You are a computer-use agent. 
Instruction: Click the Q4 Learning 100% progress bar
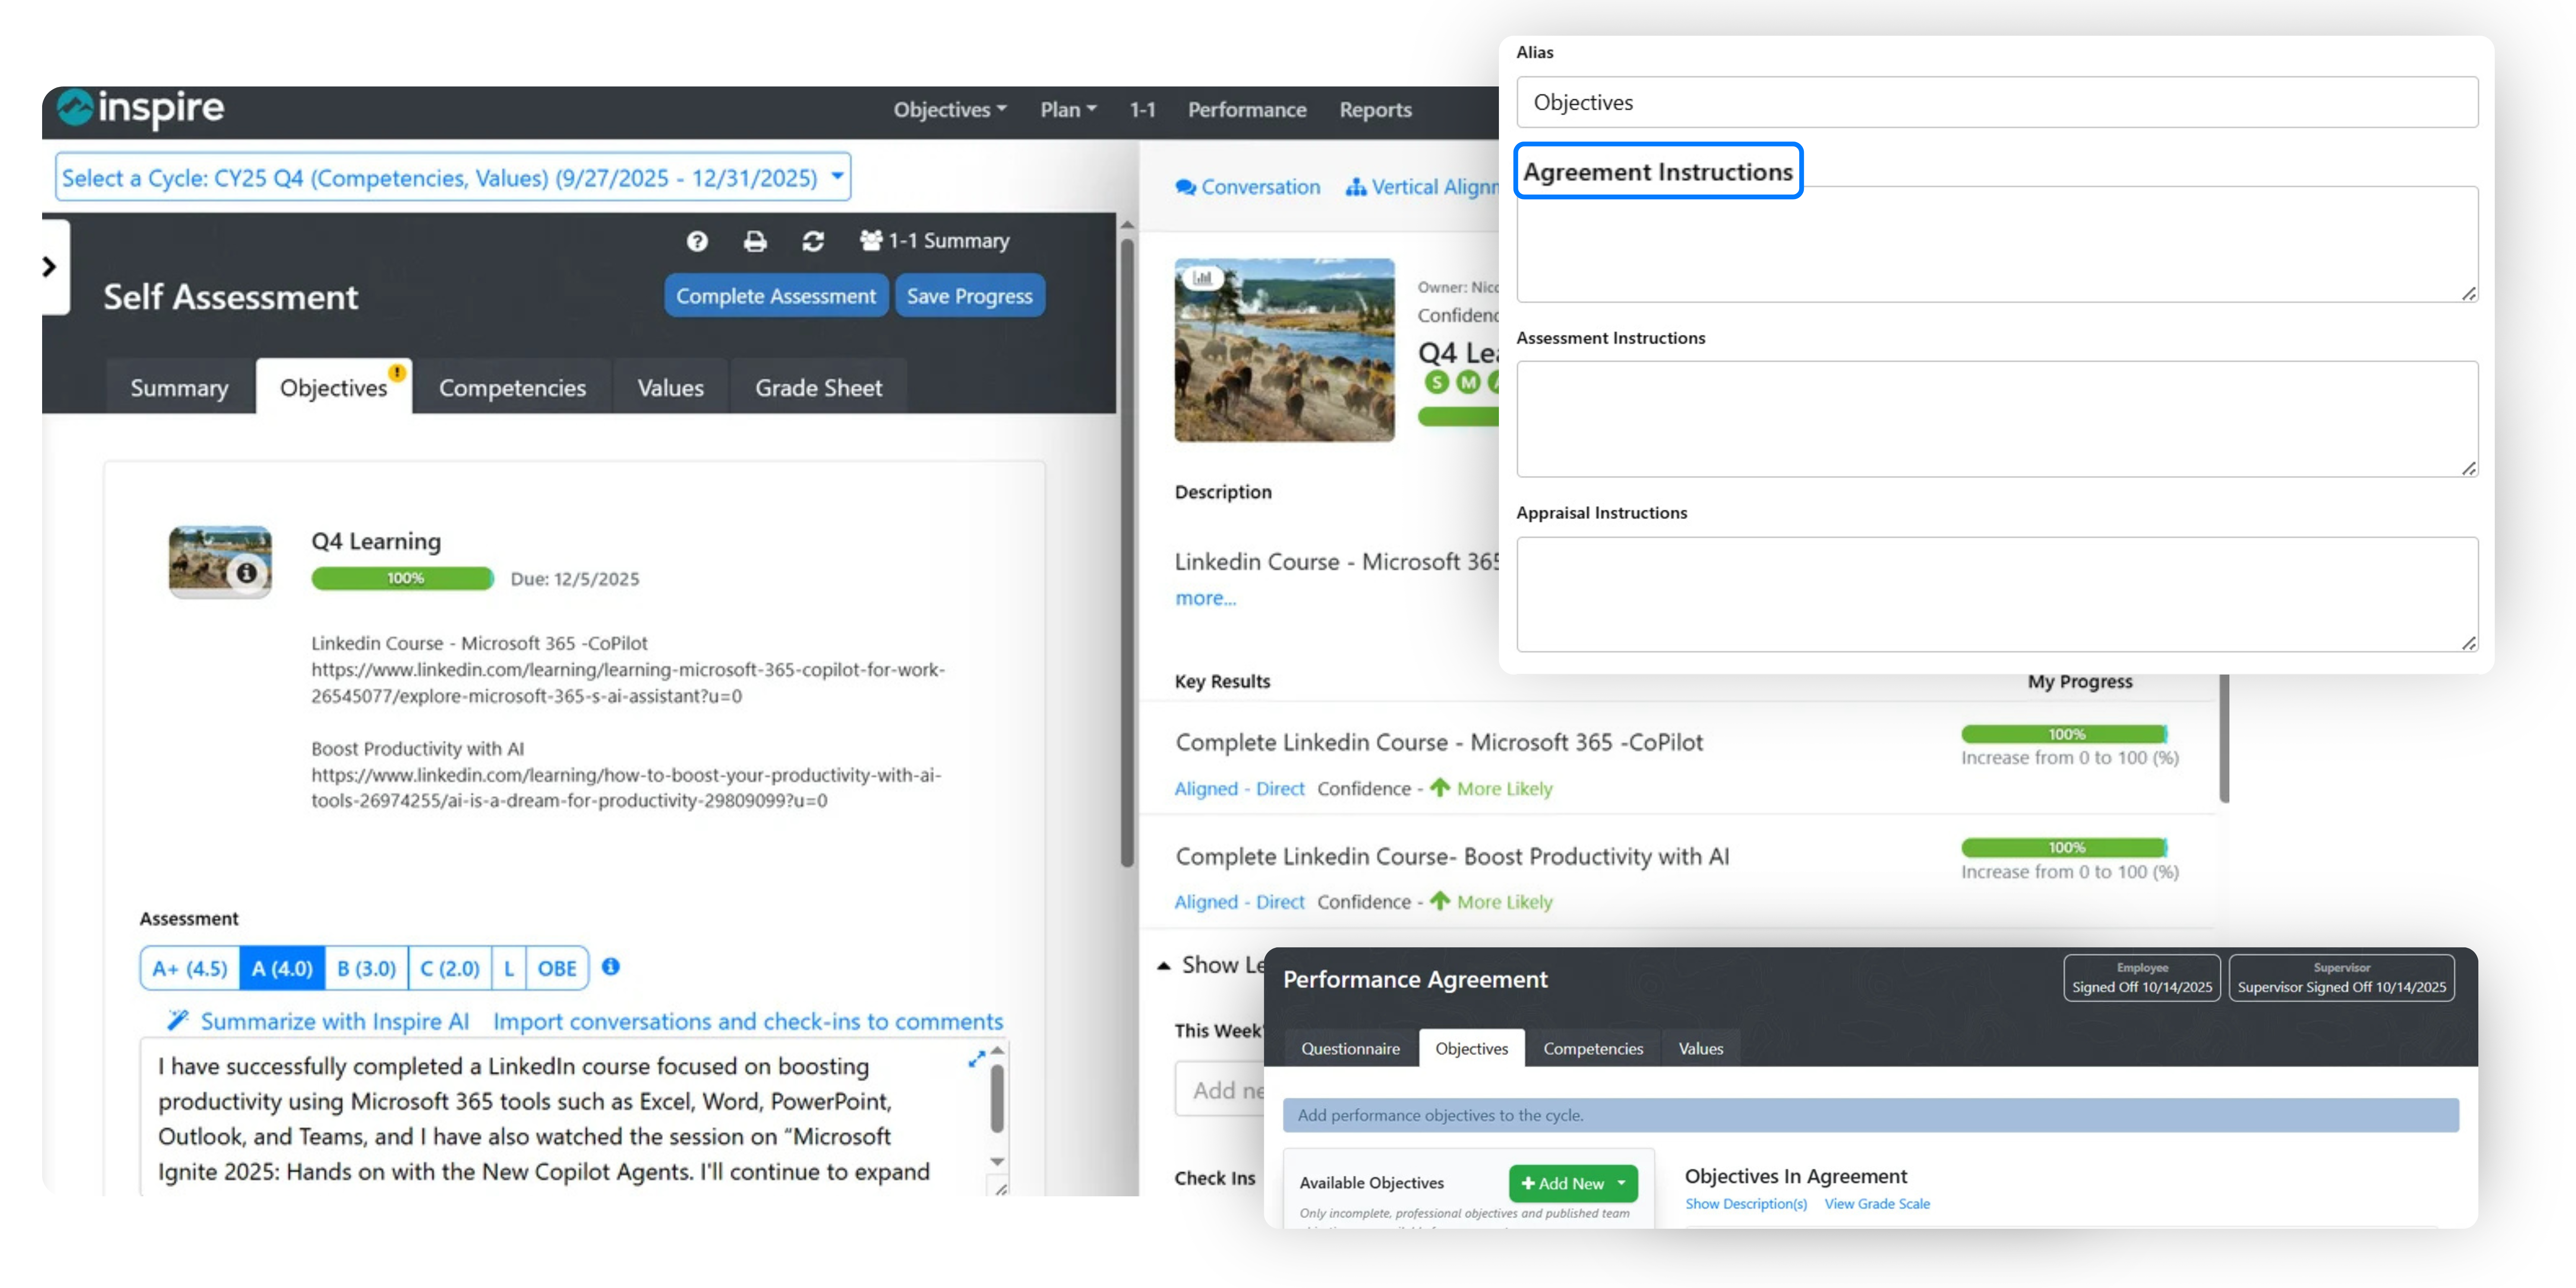click(x=402, y=578)
